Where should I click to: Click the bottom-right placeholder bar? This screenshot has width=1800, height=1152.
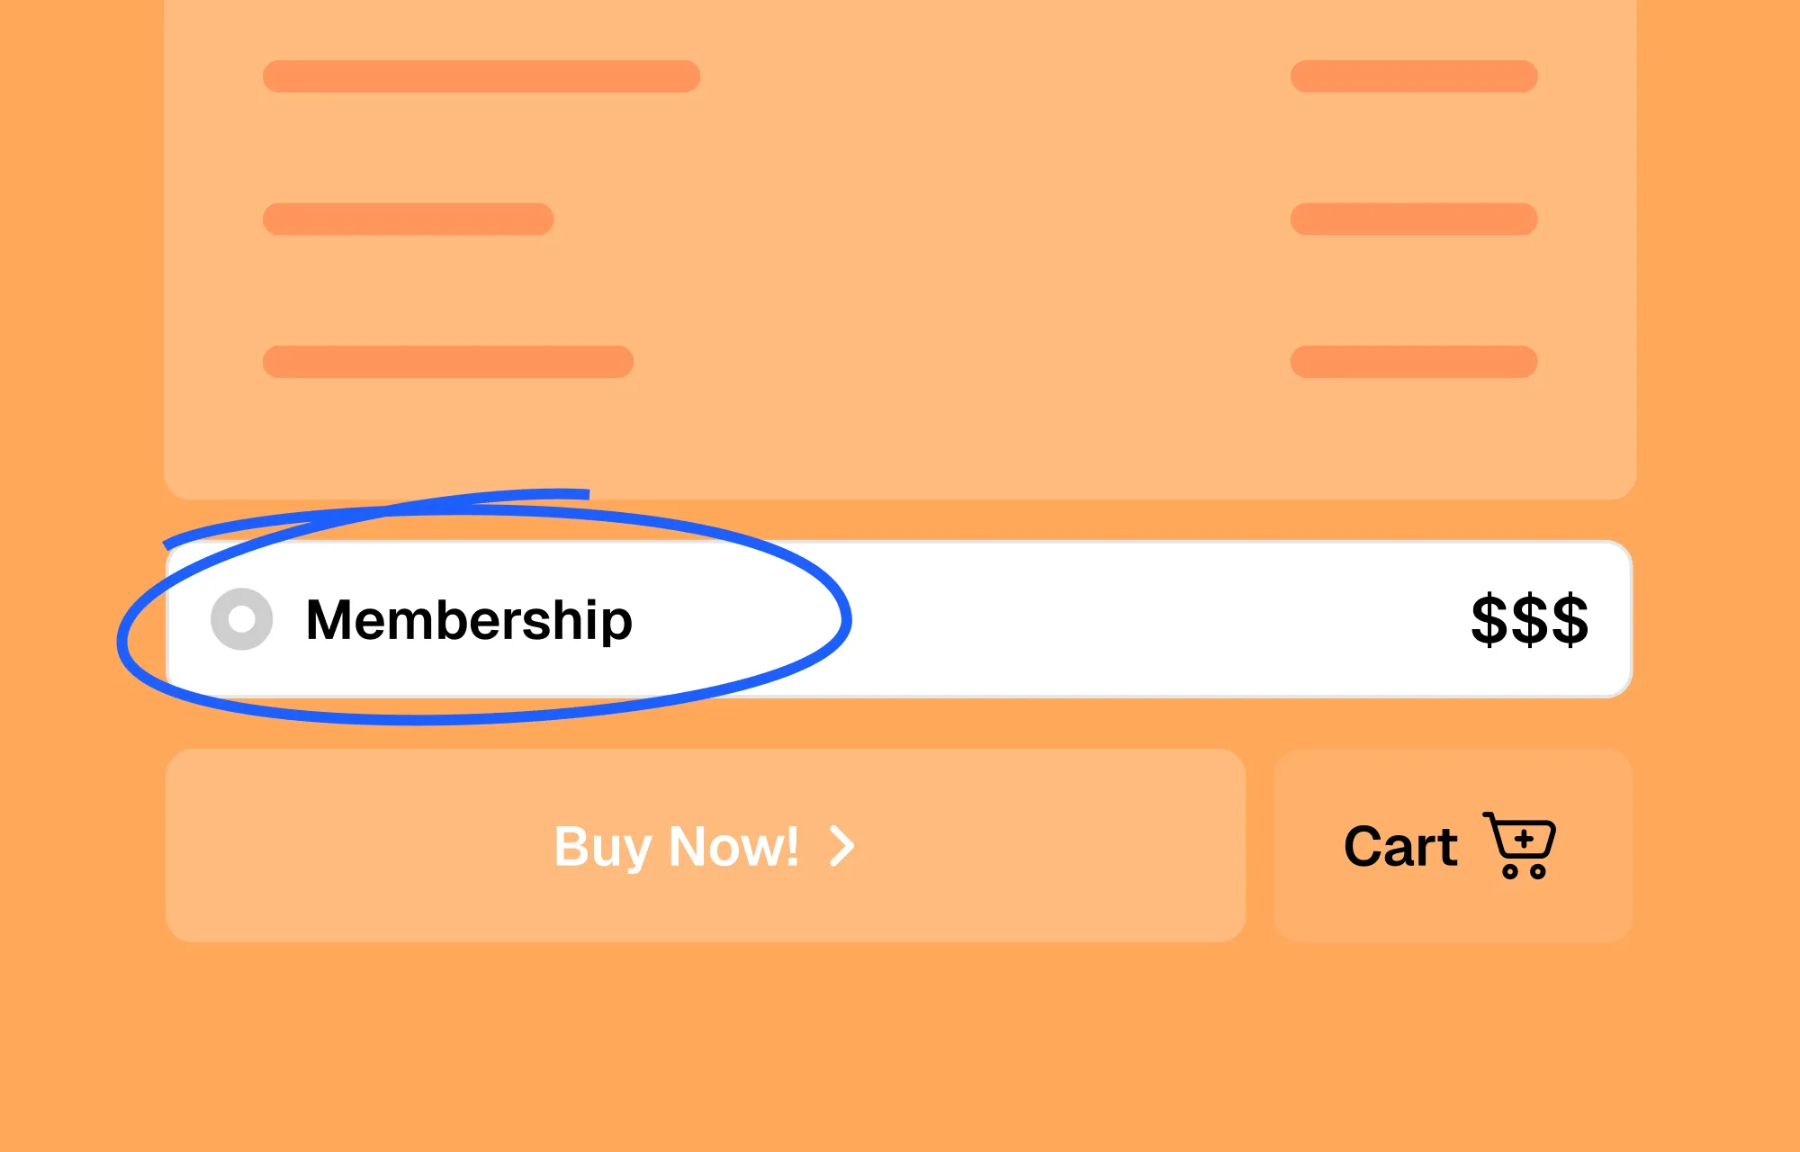pos(1413,362)
